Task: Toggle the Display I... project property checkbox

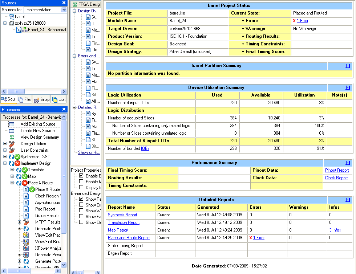Action: pyautogui.click(x=81, y=187)
